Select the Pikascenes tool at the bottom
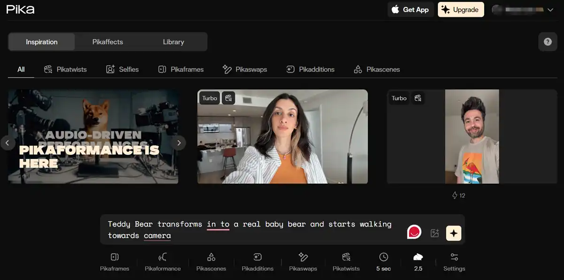564x280 pixels. pos(211,262)
